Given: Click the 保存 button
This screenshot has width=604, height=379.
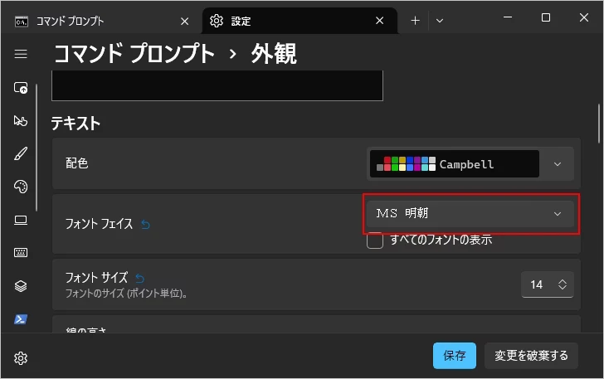Looking at the screenshot, I should tap(455, 356).
